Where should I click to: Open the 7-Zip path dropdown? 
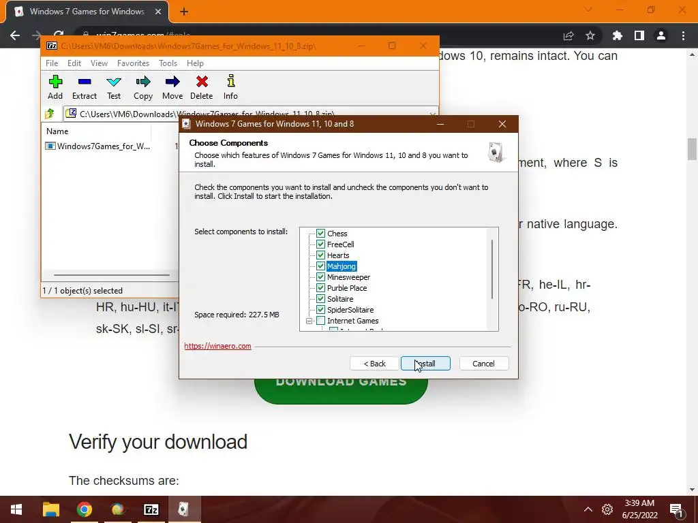(x=433, y=114)
